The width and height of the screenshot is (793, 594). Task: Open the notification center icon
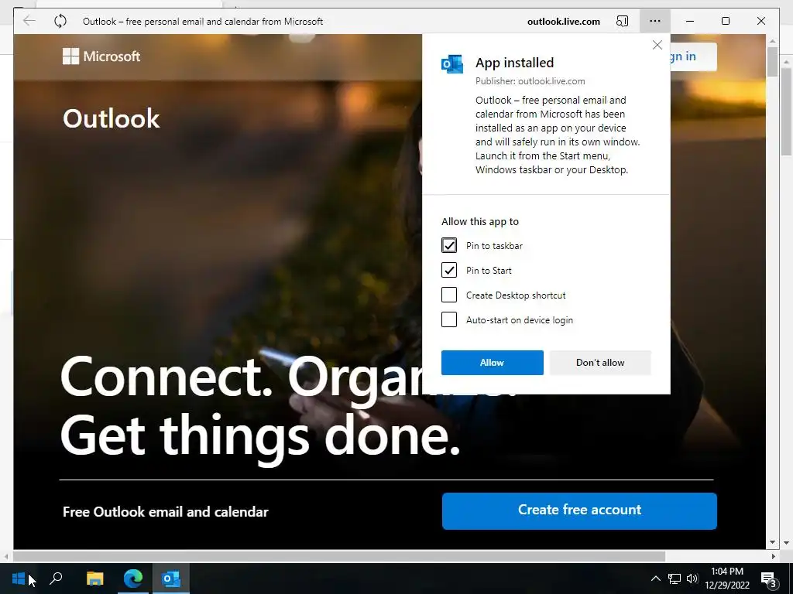[769, 579]
